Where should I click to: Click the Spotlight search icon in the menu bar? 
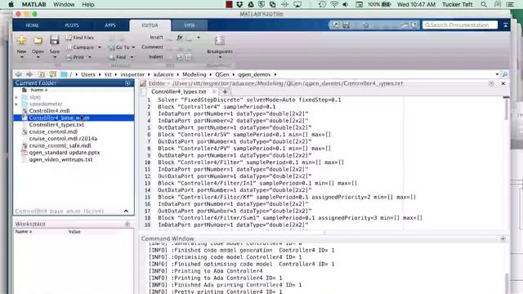point(484,4)
